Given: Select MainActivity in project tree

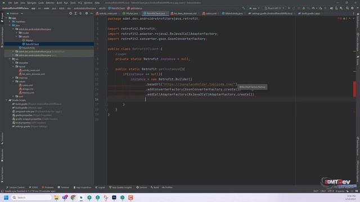Looking at the screenshot, I should [x=27, y=48].
